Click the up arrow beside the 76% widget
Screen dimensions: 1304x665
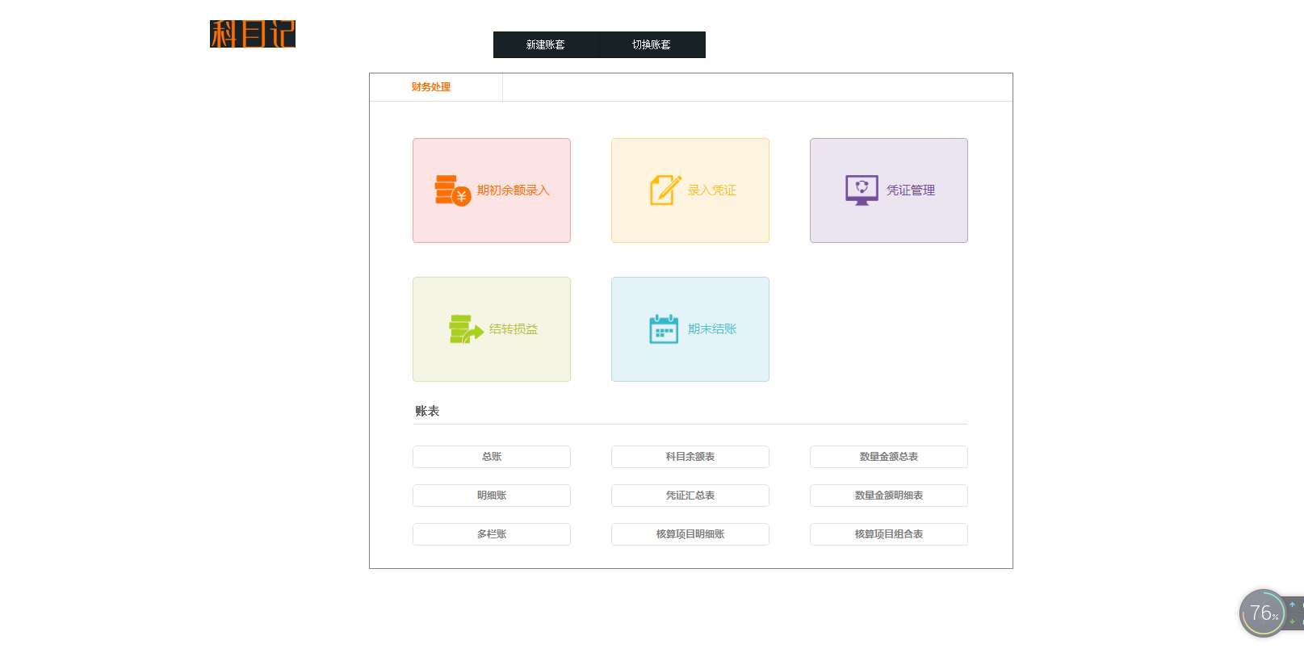tap(1292, 604)
